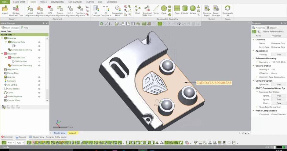Select Custom Views tree item
The width and height of the screenshot is (287, 151).
(x=12, y=101)
